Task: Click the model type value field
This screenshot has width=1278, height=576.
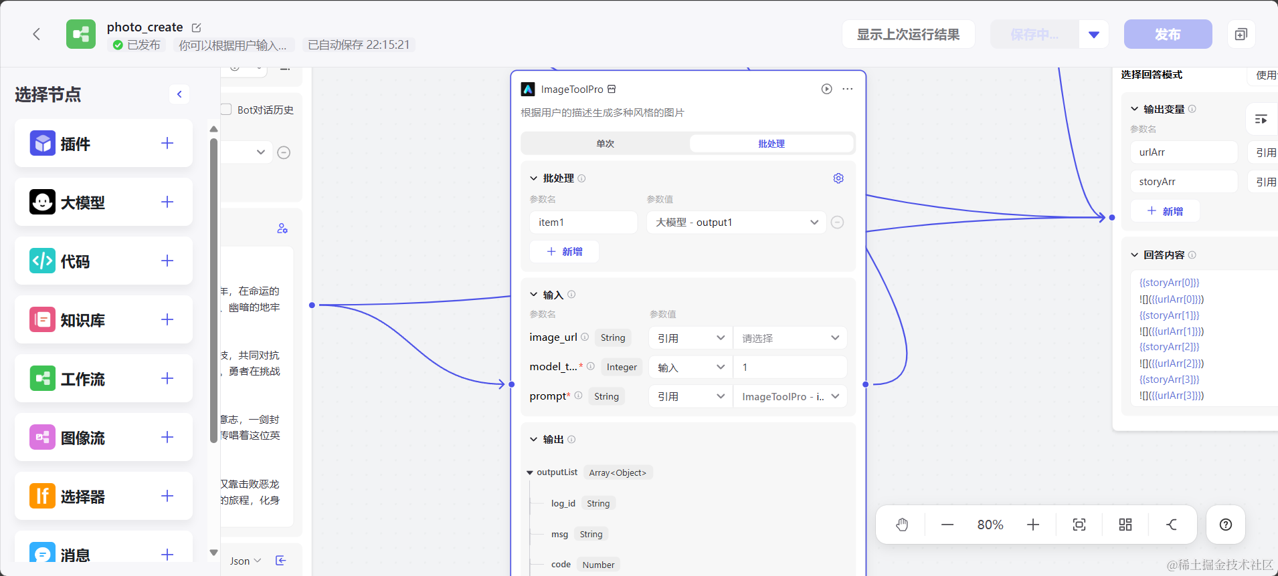Action: [x=790, y=368]
